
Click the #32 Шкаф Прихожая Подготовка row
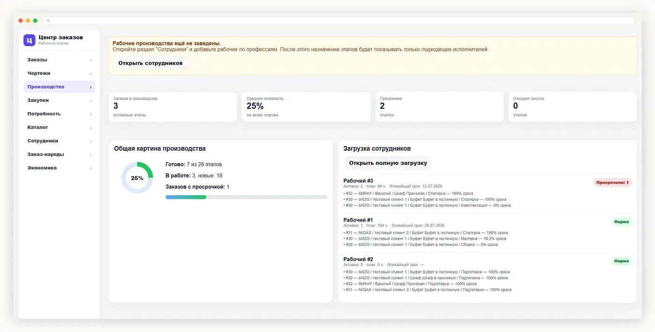(410, 284)
